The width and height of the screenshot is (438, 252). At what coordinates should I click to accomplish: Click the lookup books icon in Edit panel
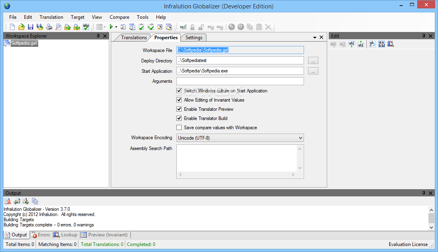coord(391,44)
